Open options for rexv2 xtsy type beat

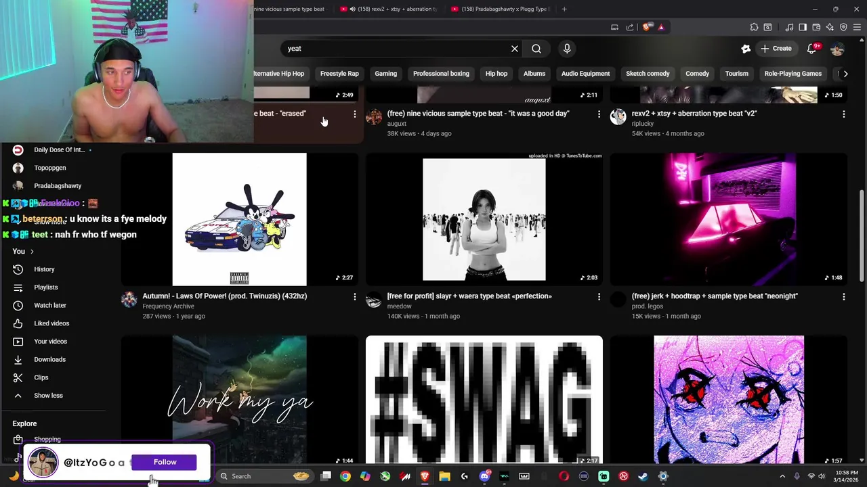(x=843, y=114)
